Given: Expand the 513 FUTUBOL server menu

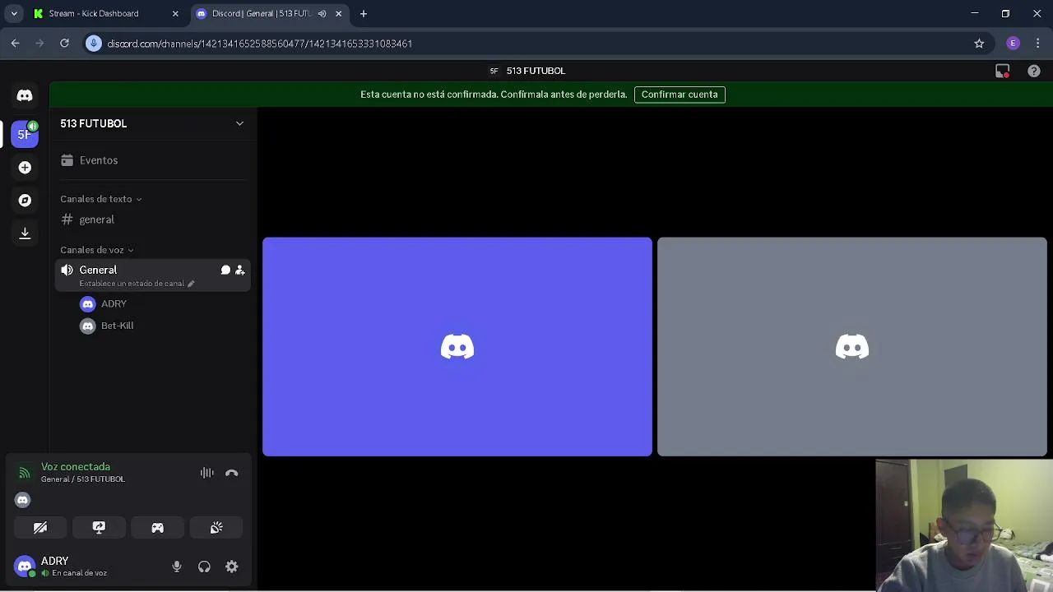Looking at the screenshot, I should click(x=239, y=123).
